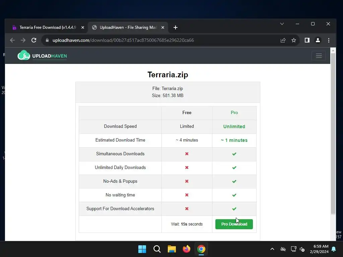Click the UploadHaven logo
The image size is (343, 257).
pos(42,55)
